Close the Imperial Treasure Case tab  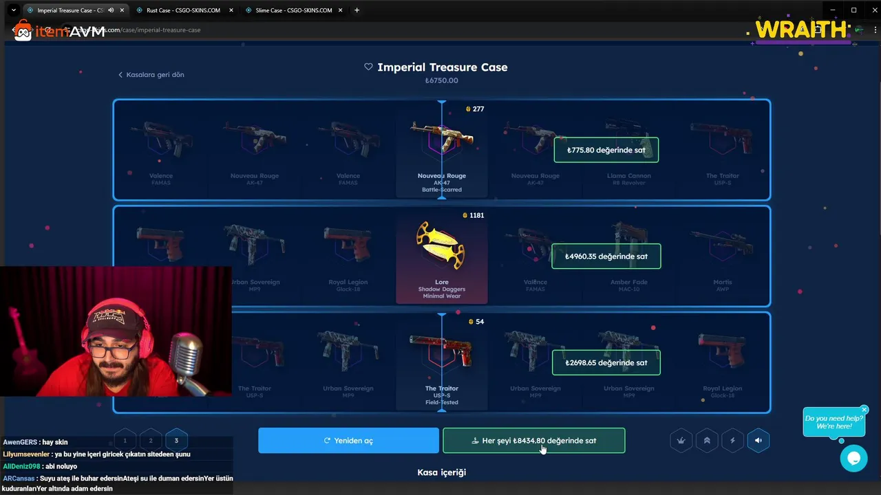coord(121,10)
